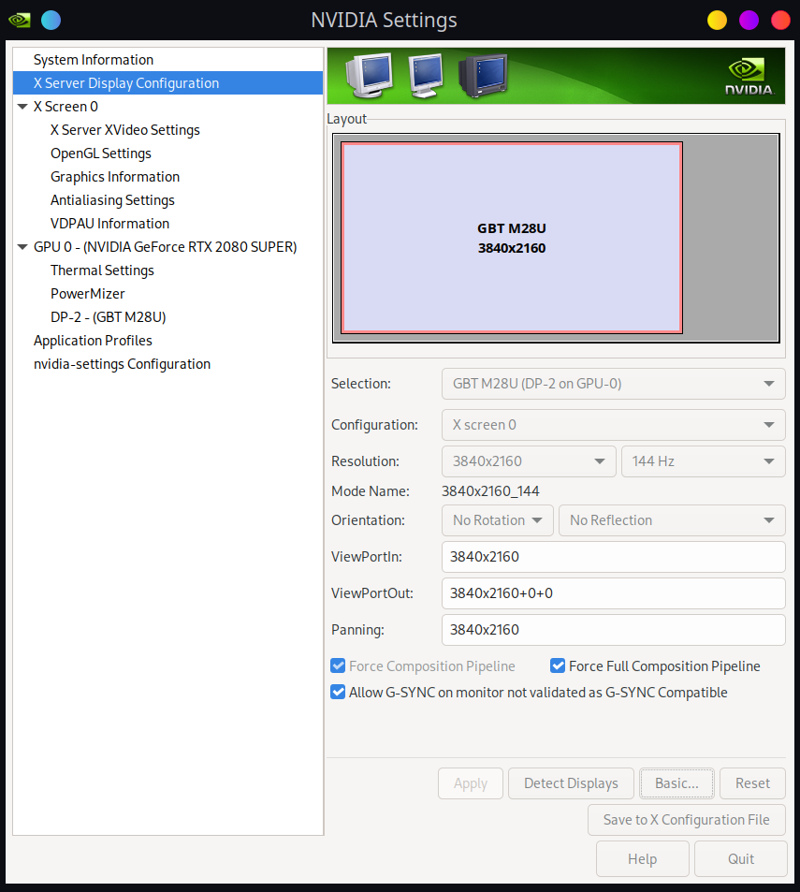Screen dimensions: 800x892
Task: Close the NVIDIA Settings window
Action: pos(780,21)
